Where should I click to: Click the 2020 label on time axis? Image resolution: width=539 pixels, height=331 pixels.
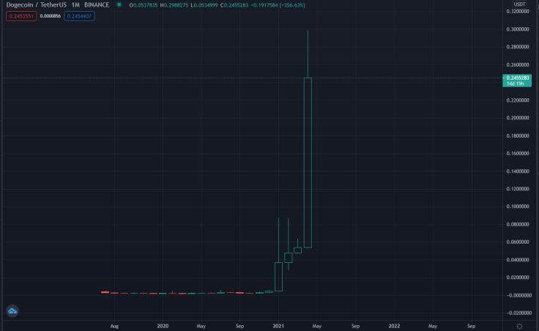pos(163,326)
